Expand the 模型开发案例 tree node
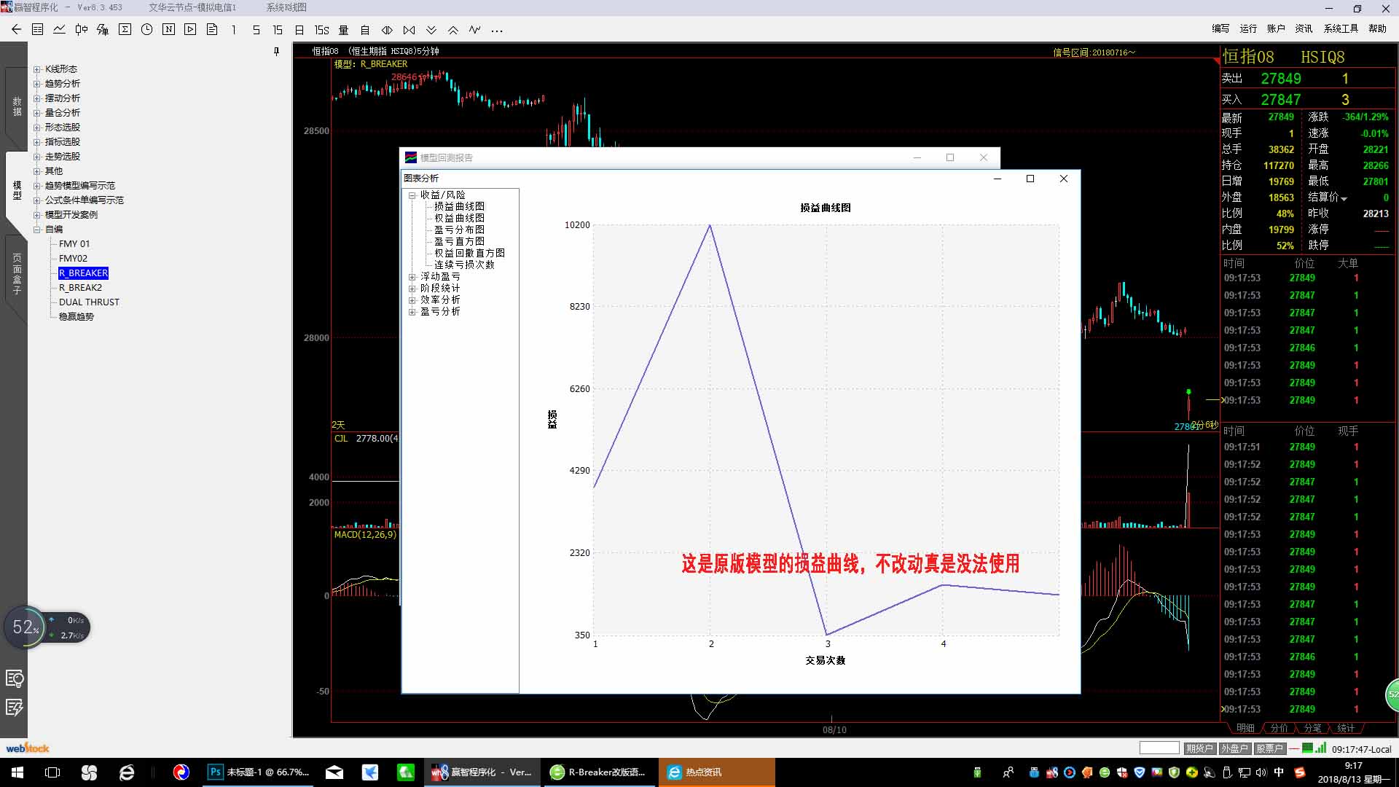Image resolution: width=1399 pixels, height=787 pixels. (x=37, y=215)
